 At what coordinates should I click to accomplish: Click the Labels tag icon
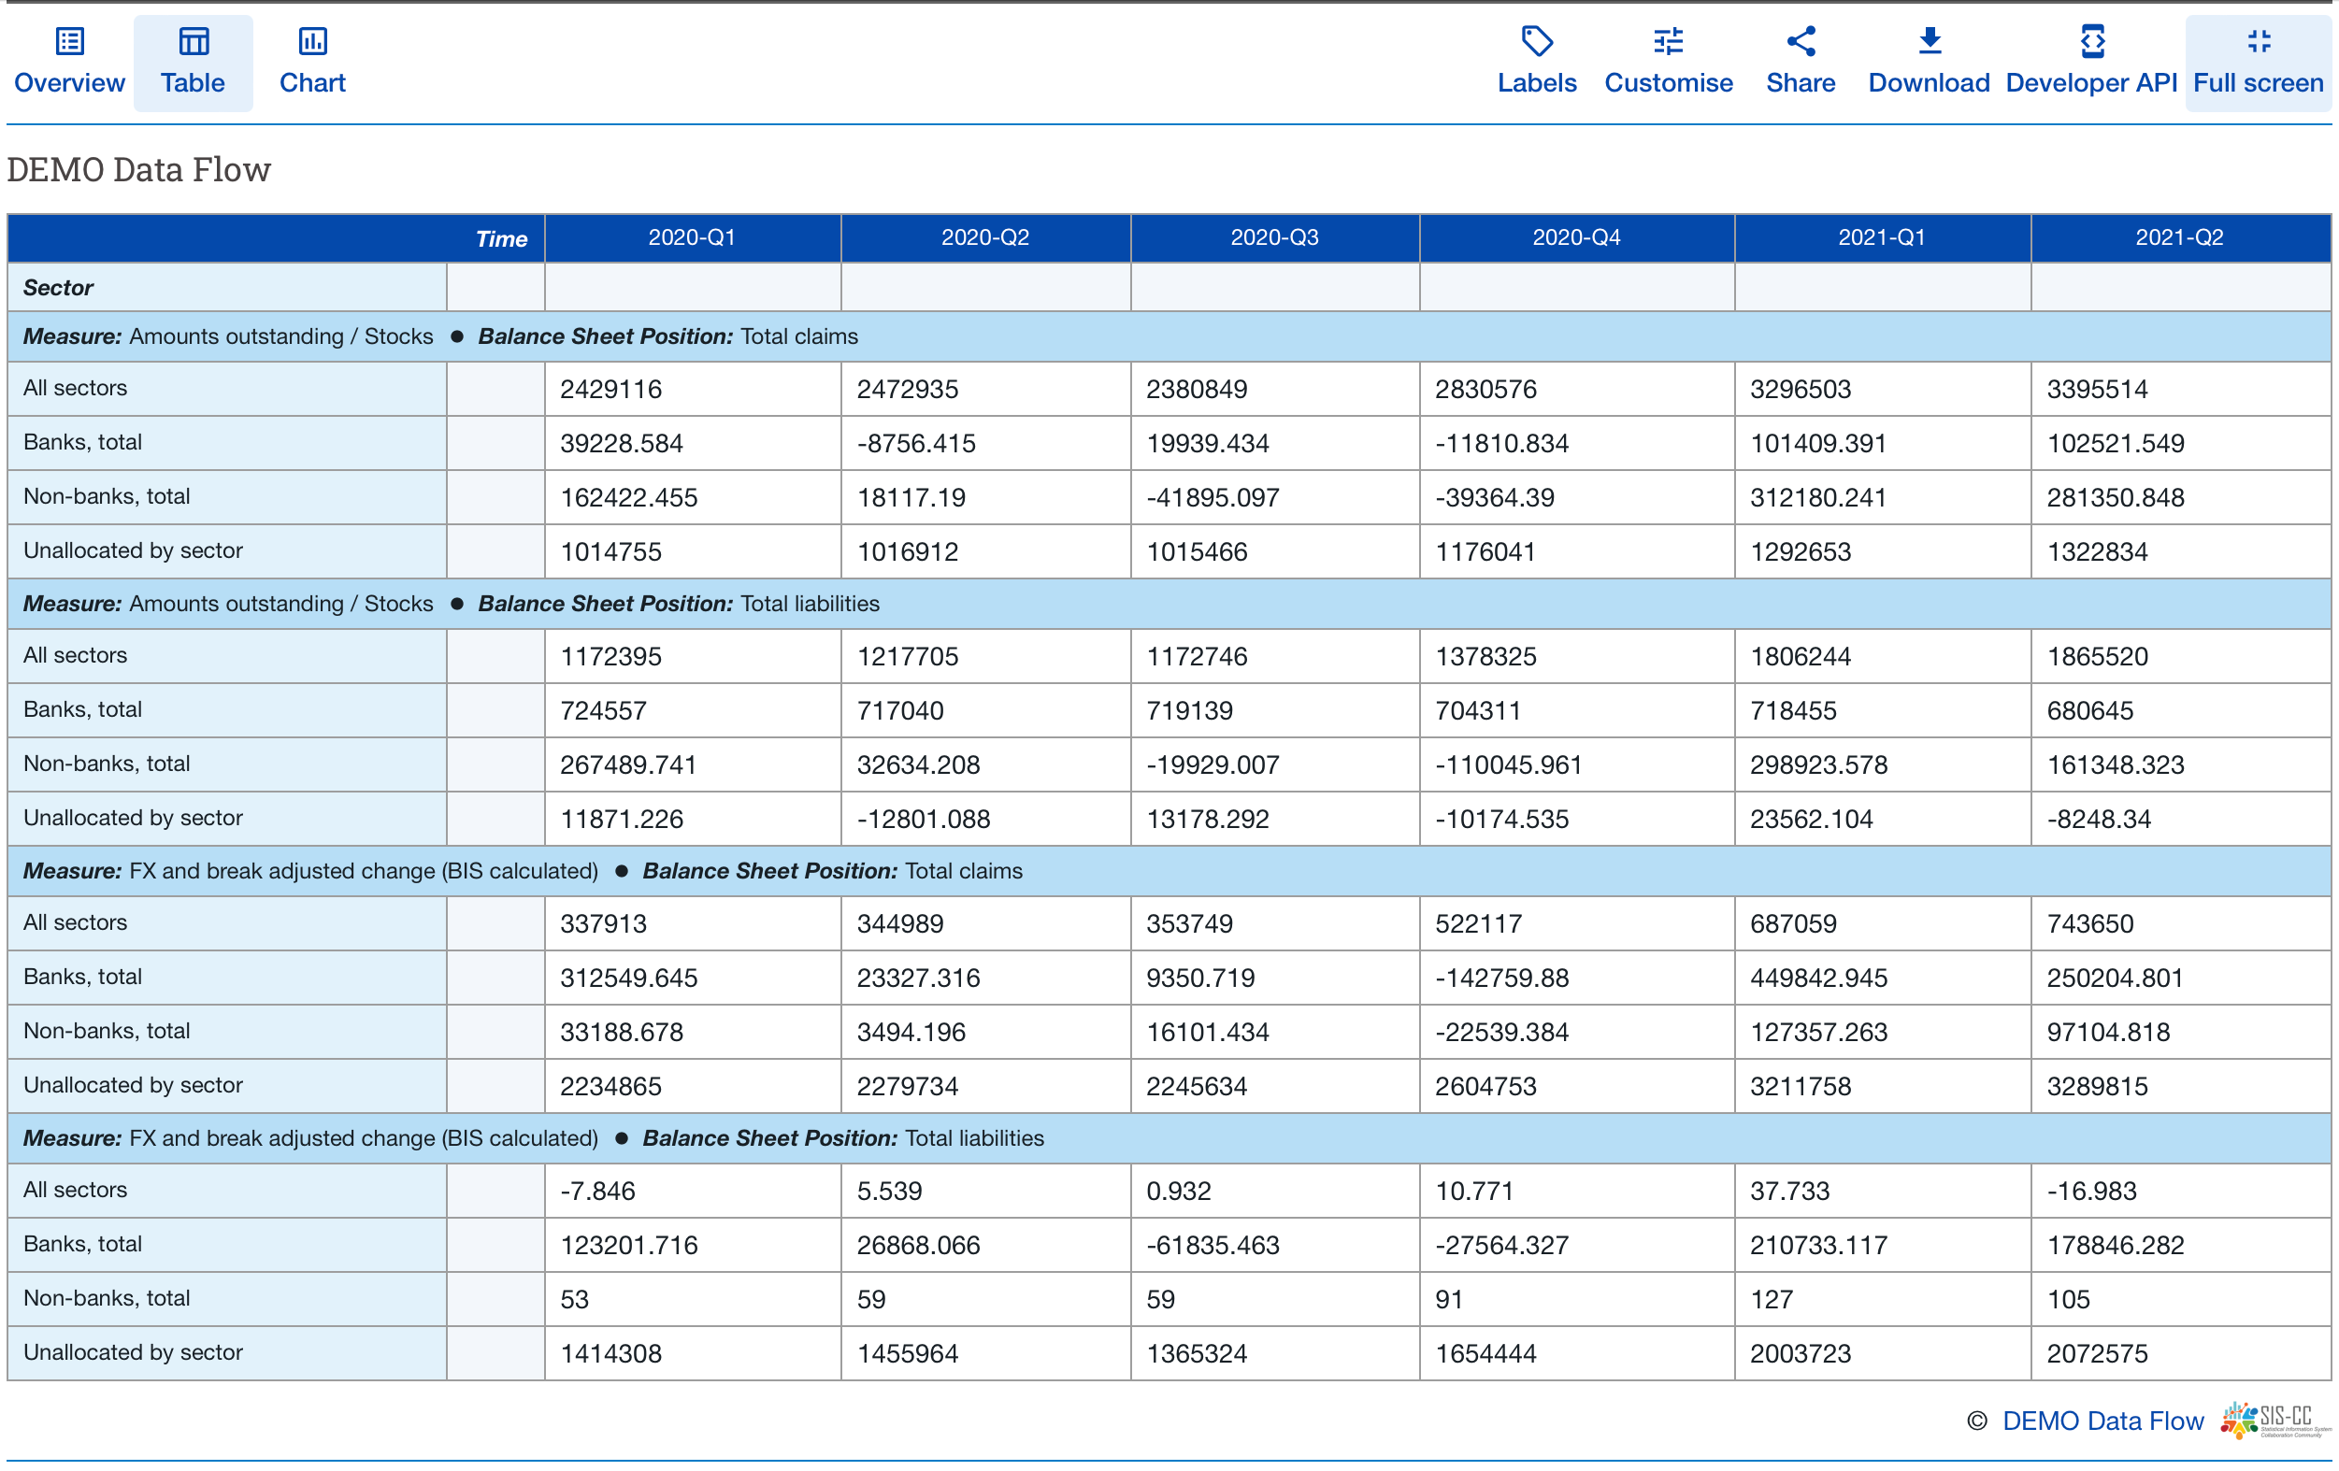pyautogui.click(x=1536, y=41)
